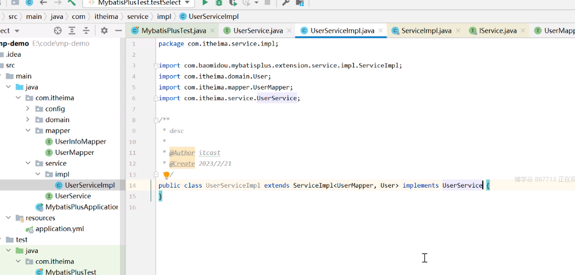Build project with the hammer icon

pos(72,3)
